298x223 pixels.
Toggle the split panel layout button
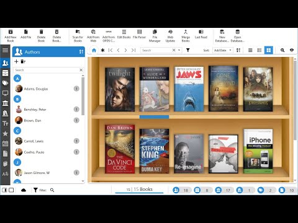click(5, 190)
